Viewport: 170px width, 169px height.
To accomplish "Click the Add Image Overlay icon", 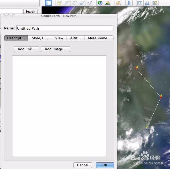I will pyautogui.click(x=82, y=3).
